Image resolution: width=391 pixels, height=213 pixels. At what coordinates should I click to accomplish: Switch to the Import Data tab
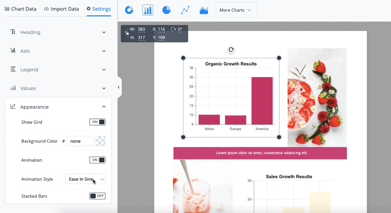pos(61,9)
